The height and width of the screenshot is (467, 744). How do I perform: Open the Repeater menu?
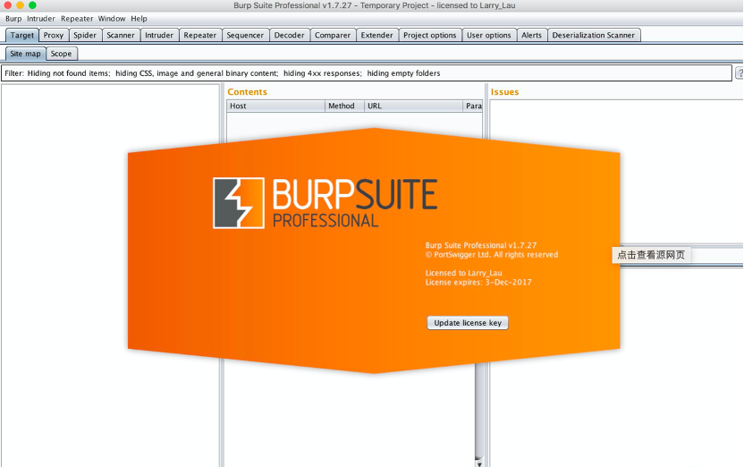(77, 19)
